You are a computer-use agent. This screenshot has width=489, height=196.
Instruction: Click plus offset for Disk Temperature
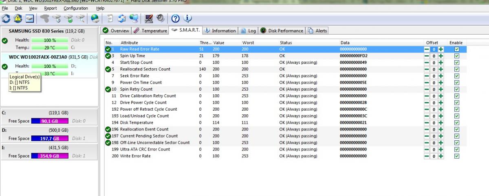click(x=441, y=123)
